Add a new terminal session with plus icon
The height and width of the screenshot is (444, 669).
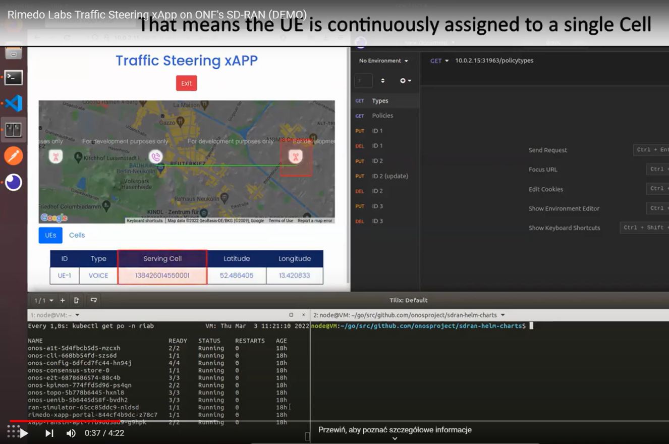point(63,300)
